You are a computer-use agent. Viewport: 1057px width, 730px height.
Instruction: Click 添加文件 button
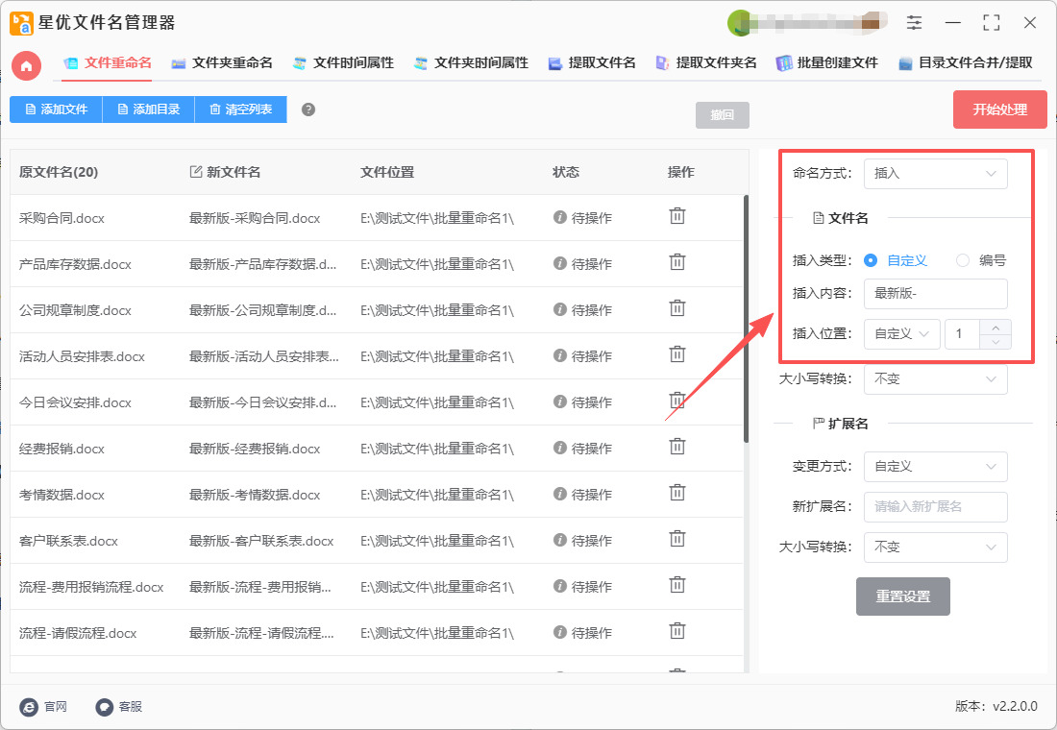click(56, 109)
